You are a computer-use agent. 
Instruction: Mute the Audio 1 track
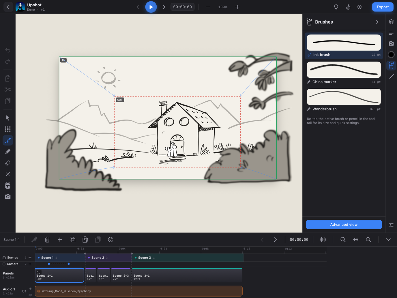click(x=24, y=291)
